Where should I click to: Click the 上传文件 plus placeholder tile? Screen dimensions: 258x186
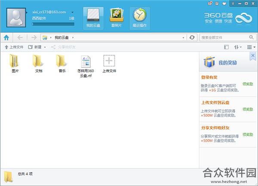click(109, 64)
